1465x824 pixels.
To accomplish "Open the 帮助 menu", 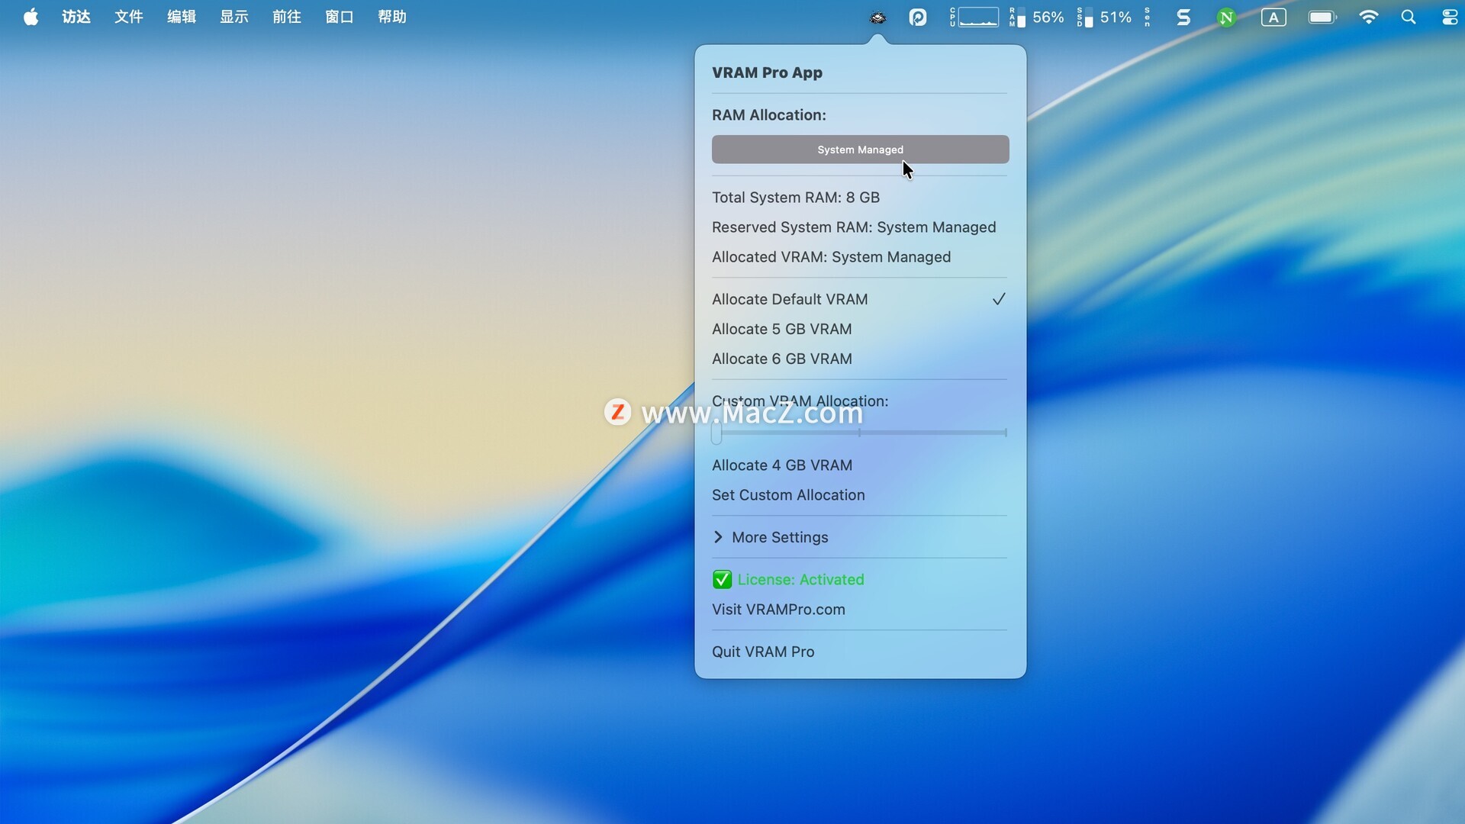I will coord(392,17).
